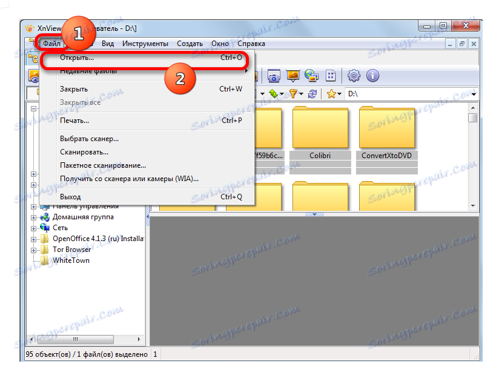This screenshot has height=381, width=502.
Task: Click the D:\ address path field
Action: click(408, 94)
